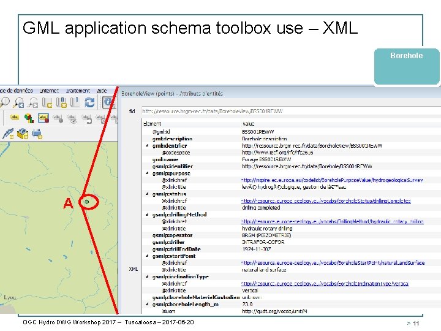Click value 'Forage BSS001REWW'
The width and height of the screenshot is (441, 331).
tap(266, 159)
